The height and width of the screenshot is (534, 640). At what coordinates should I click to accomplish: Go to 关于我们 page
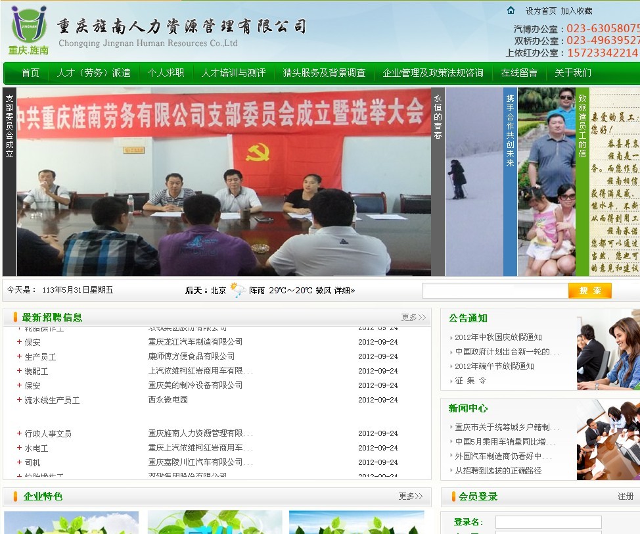[573, 73]
